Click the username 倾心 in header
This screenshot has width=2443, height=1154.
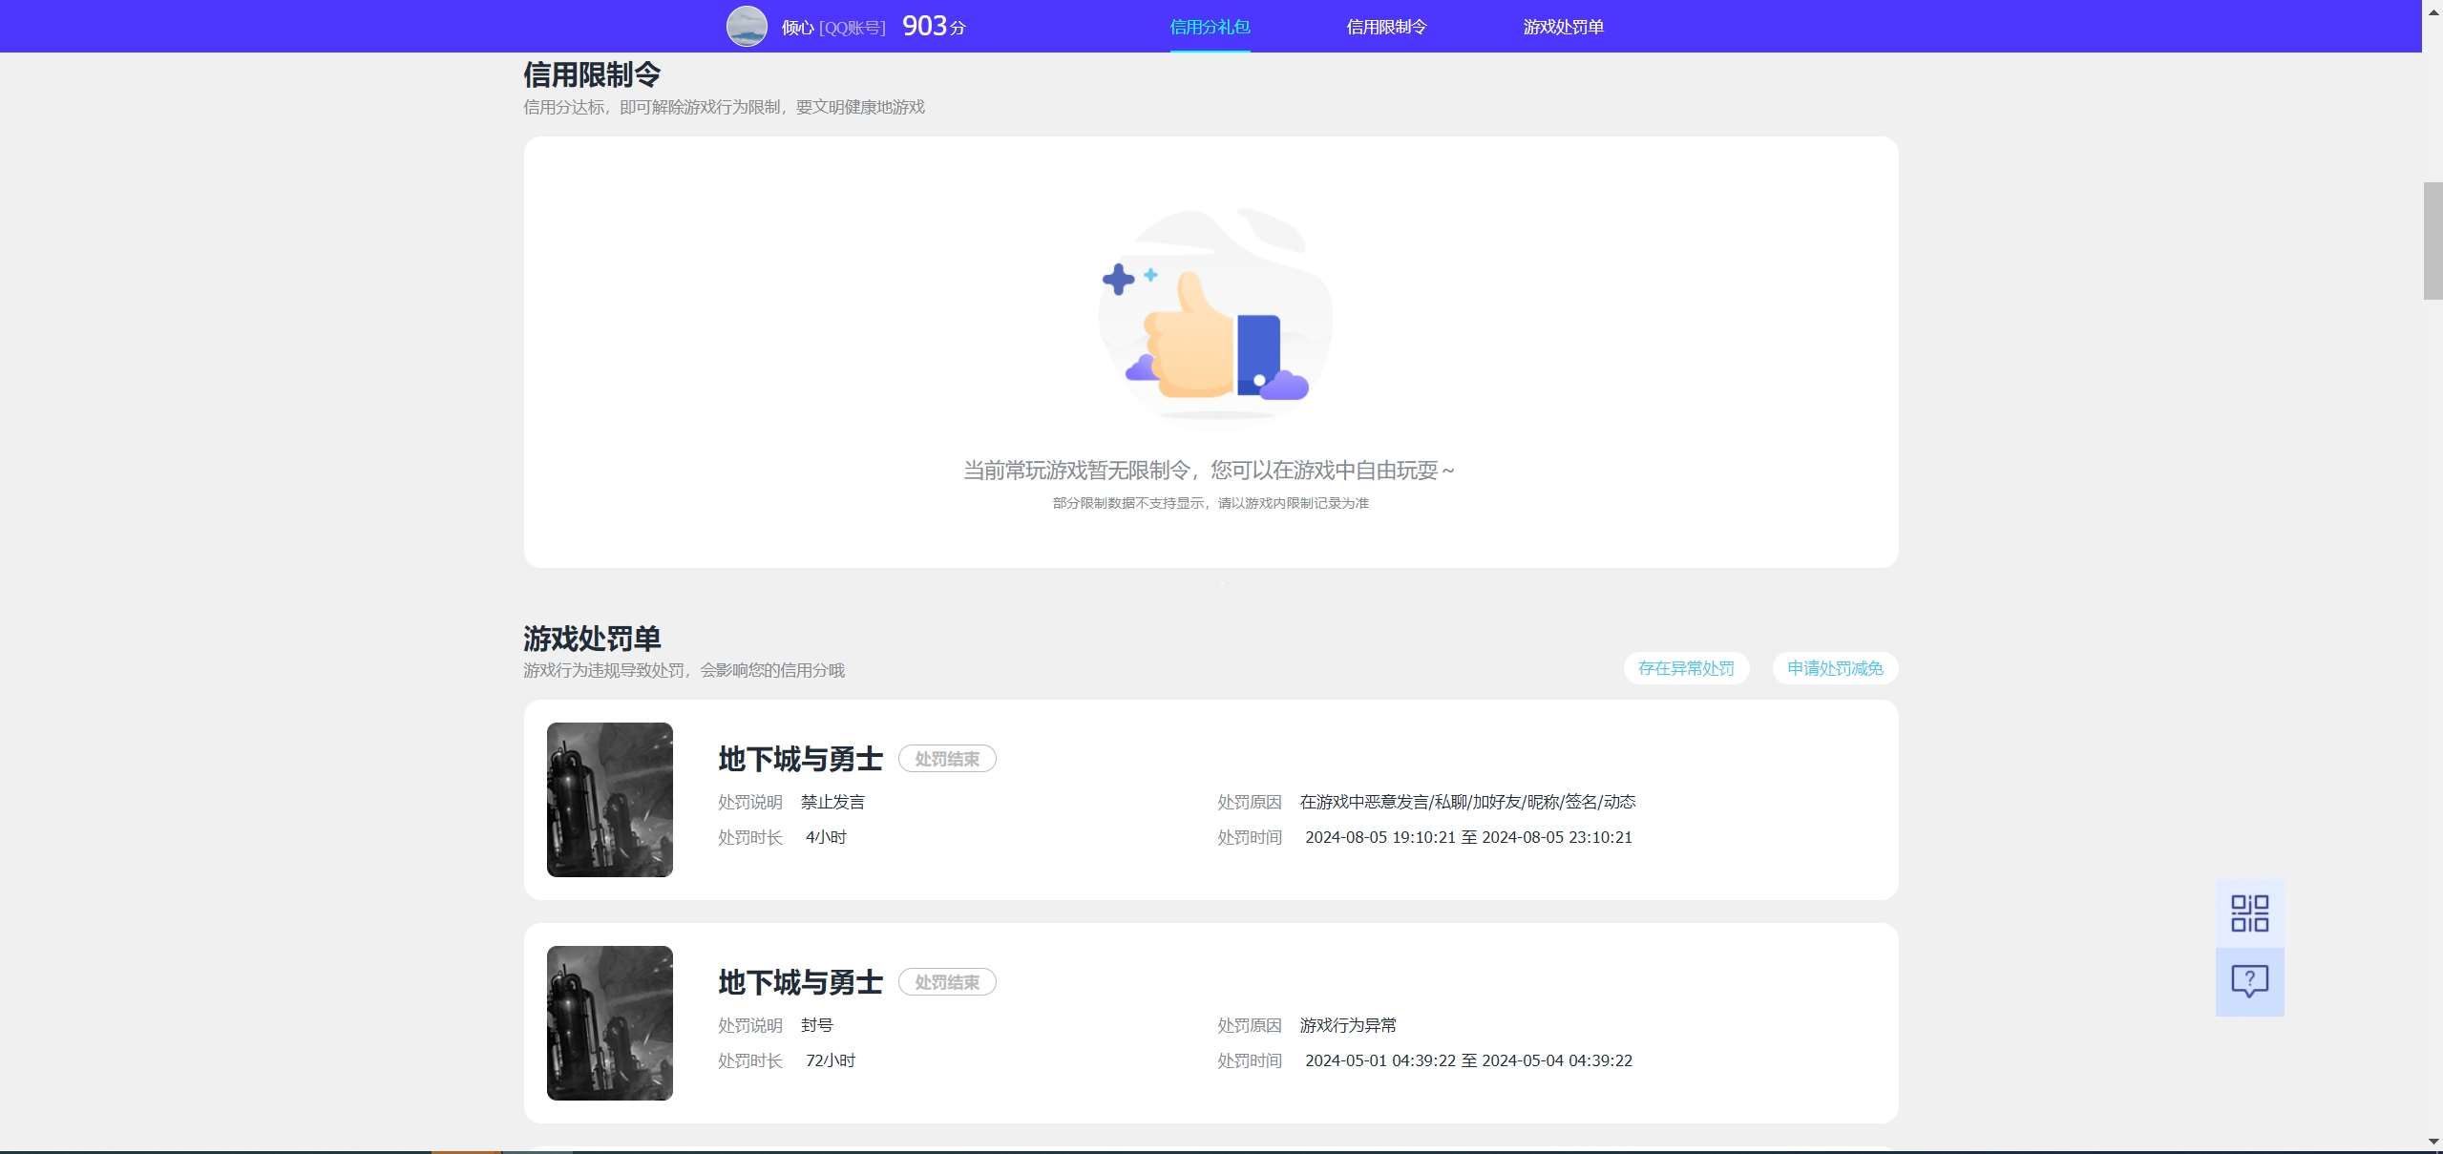[797, 28]
